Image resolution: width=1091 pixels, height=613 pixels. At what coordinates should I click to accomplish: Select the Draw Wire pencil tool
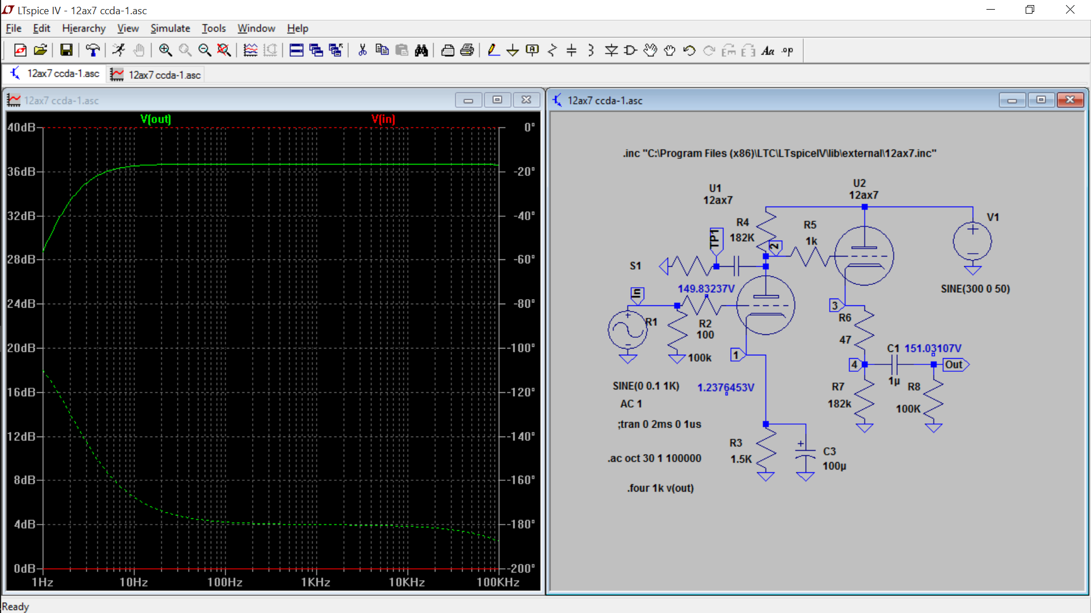tap(493, 51)
